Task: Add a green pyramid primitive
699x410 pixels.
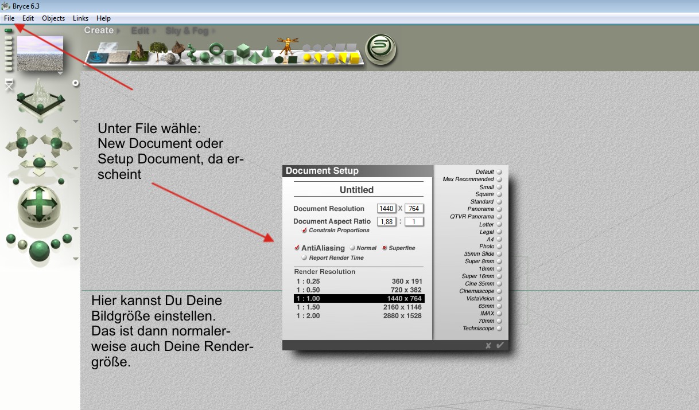Action: (x=255, y=57)
